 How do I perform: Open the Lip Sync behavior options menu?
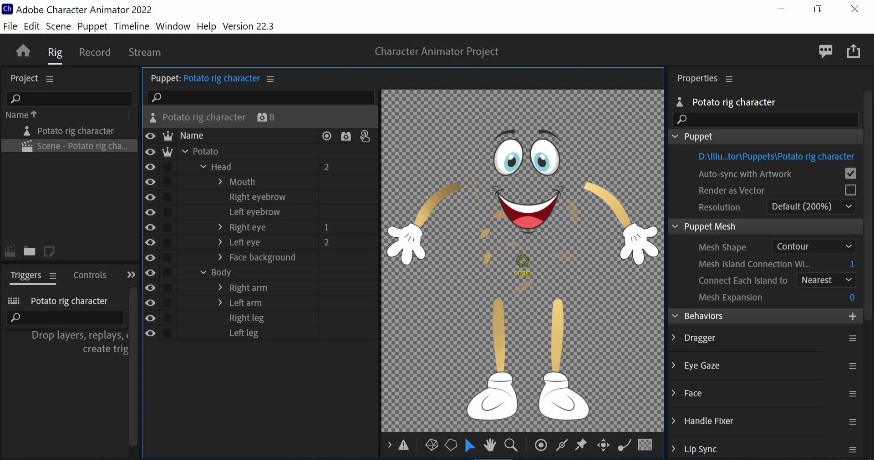coord(853,450)
